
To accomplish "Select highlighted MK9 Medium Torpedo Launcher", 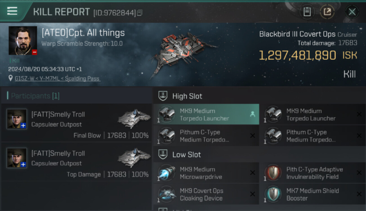I will tap(206, 115).
